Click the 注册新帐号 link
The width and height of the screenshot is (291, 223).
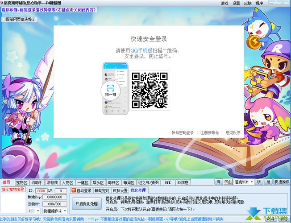click(209, 132)
